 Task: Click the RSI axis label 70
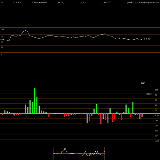point(2,37)
